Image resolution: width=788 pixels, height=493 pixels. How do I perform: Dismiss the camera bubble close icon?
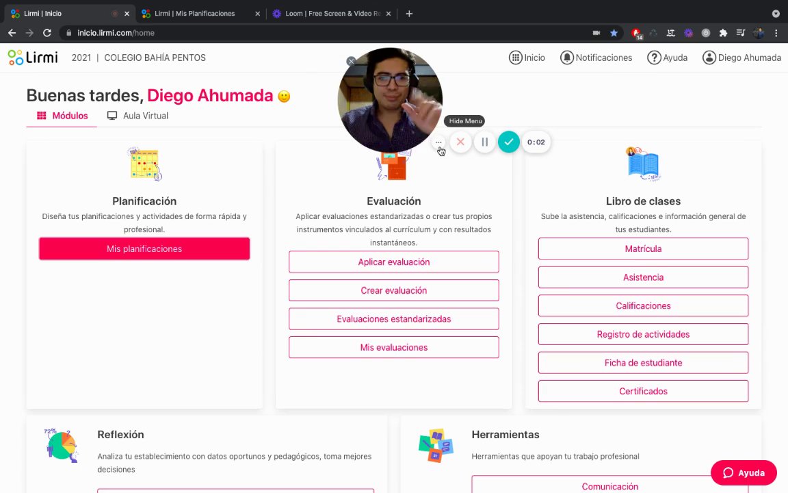coord(352,61)
